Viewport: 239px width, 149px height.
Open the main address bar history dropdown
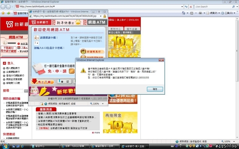click(x=182, y=7)
